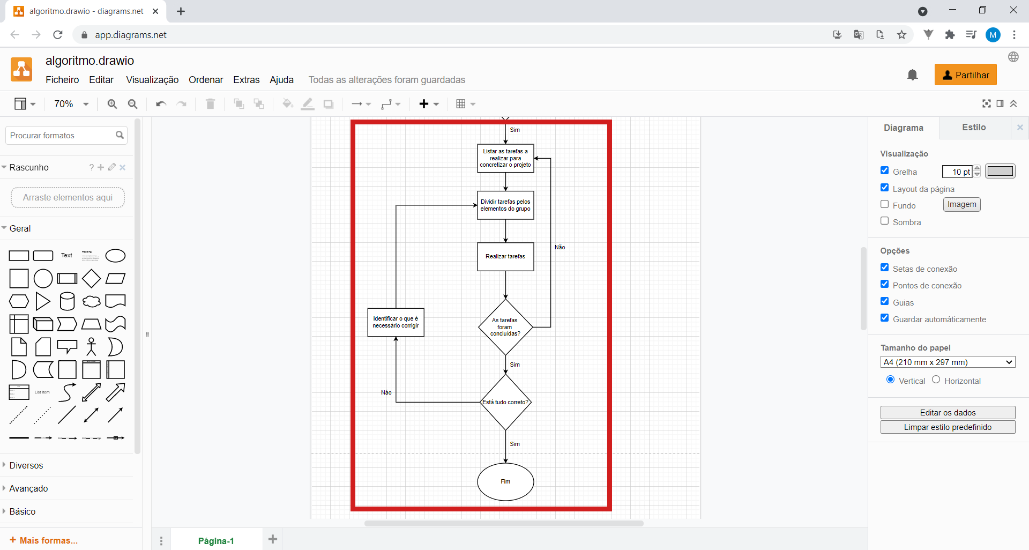Screen dimensions: 1029x550
Task: Click Limpar estilo predefinido button
Action: (948, 427)
